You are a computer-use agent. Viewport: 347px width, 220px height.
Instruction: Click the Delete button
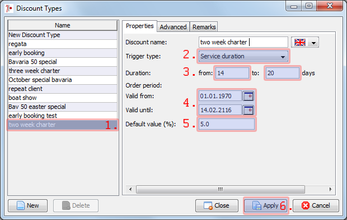click(x=76, y=205)
